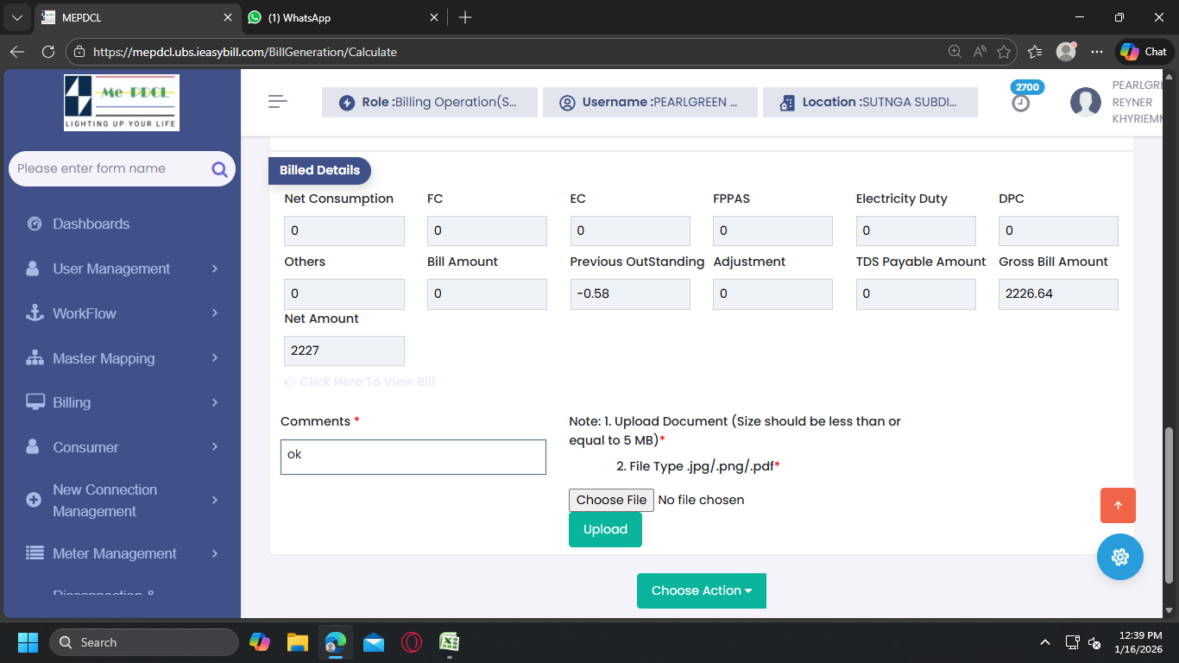Click the search magnifier in the form name box
This screenshot has height=663, width=1179.
pos(219,169)
